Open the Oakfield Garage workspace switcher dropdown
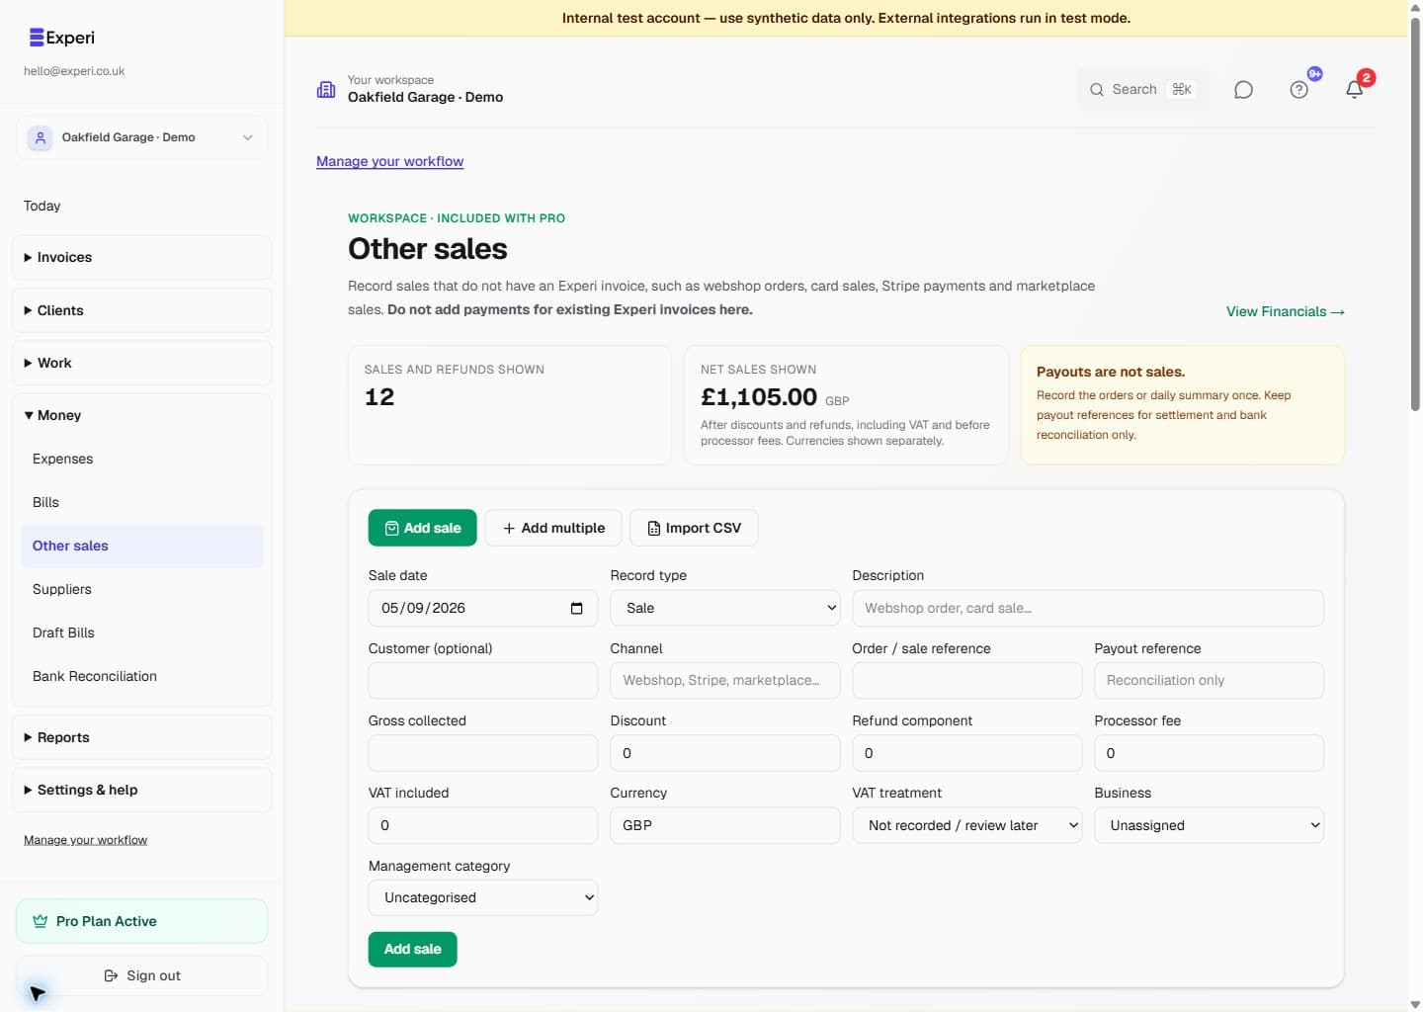 (x=142, y=137)
